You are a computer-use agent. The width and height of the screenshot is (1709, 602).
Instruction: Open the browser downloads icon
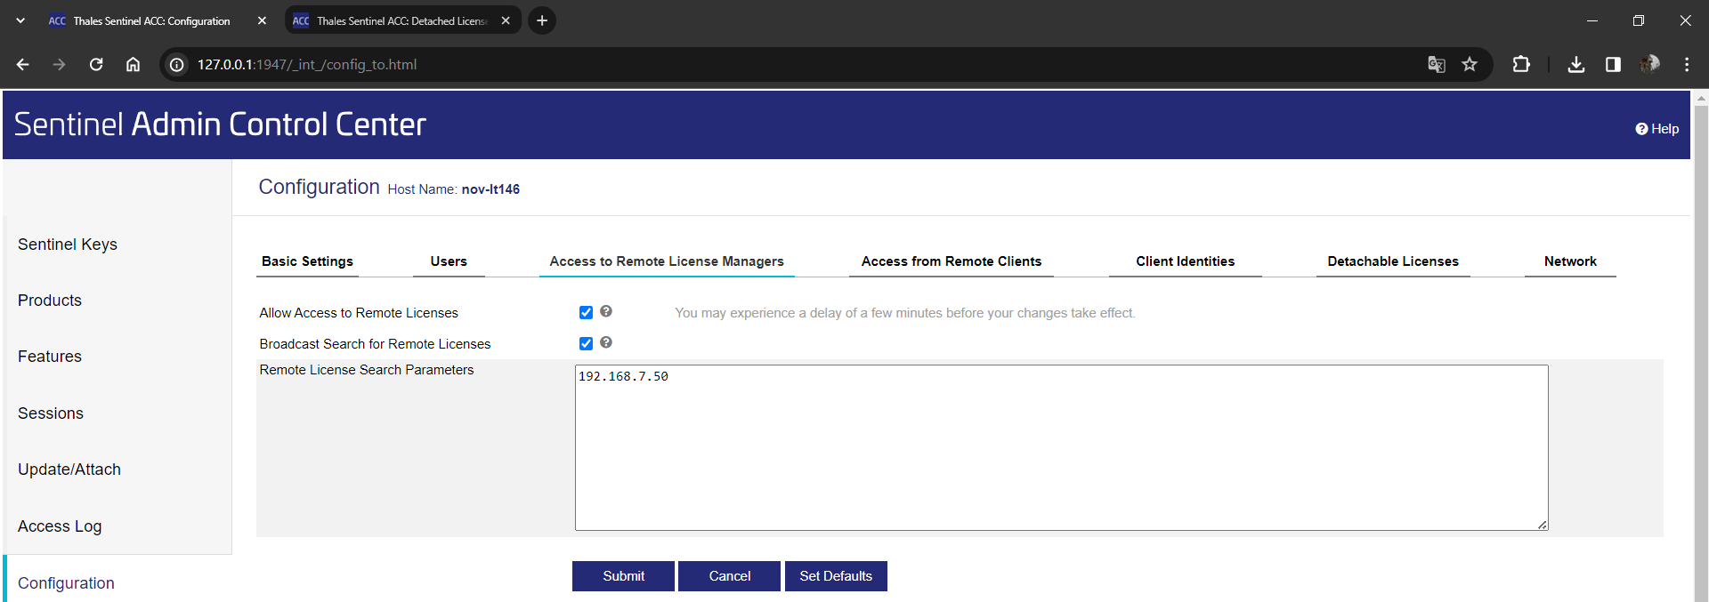tap(1575, 64)
